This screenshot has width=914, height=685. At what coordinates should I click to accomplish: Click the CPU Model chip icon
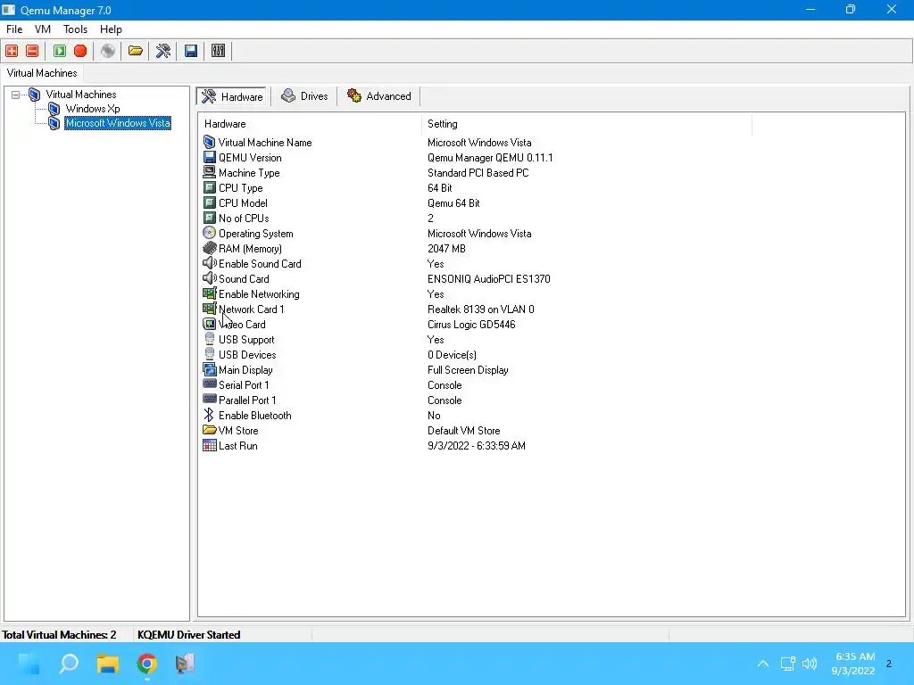coord(209,202)
